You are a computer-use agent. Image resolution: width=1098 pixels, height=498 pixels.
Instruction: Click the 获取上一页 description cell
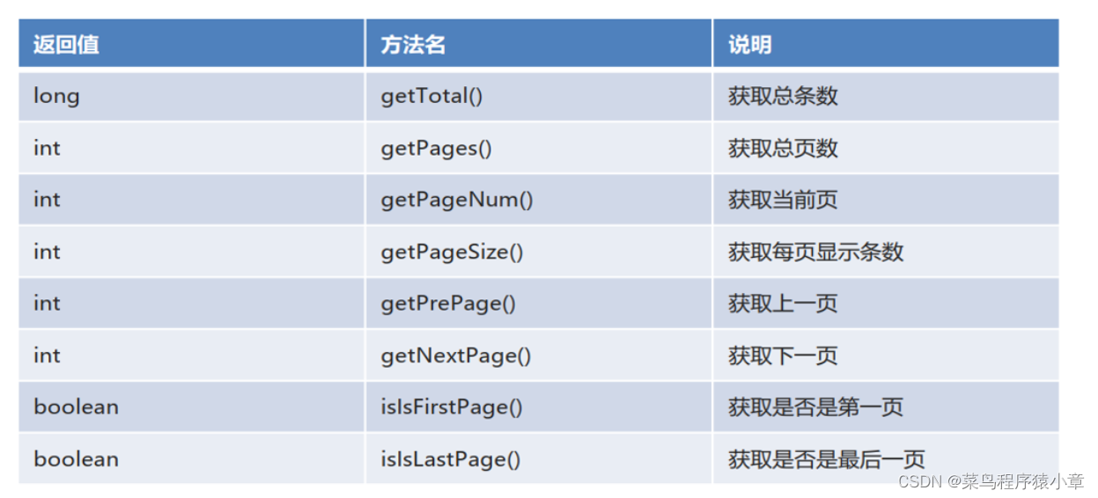pos(886,304)
